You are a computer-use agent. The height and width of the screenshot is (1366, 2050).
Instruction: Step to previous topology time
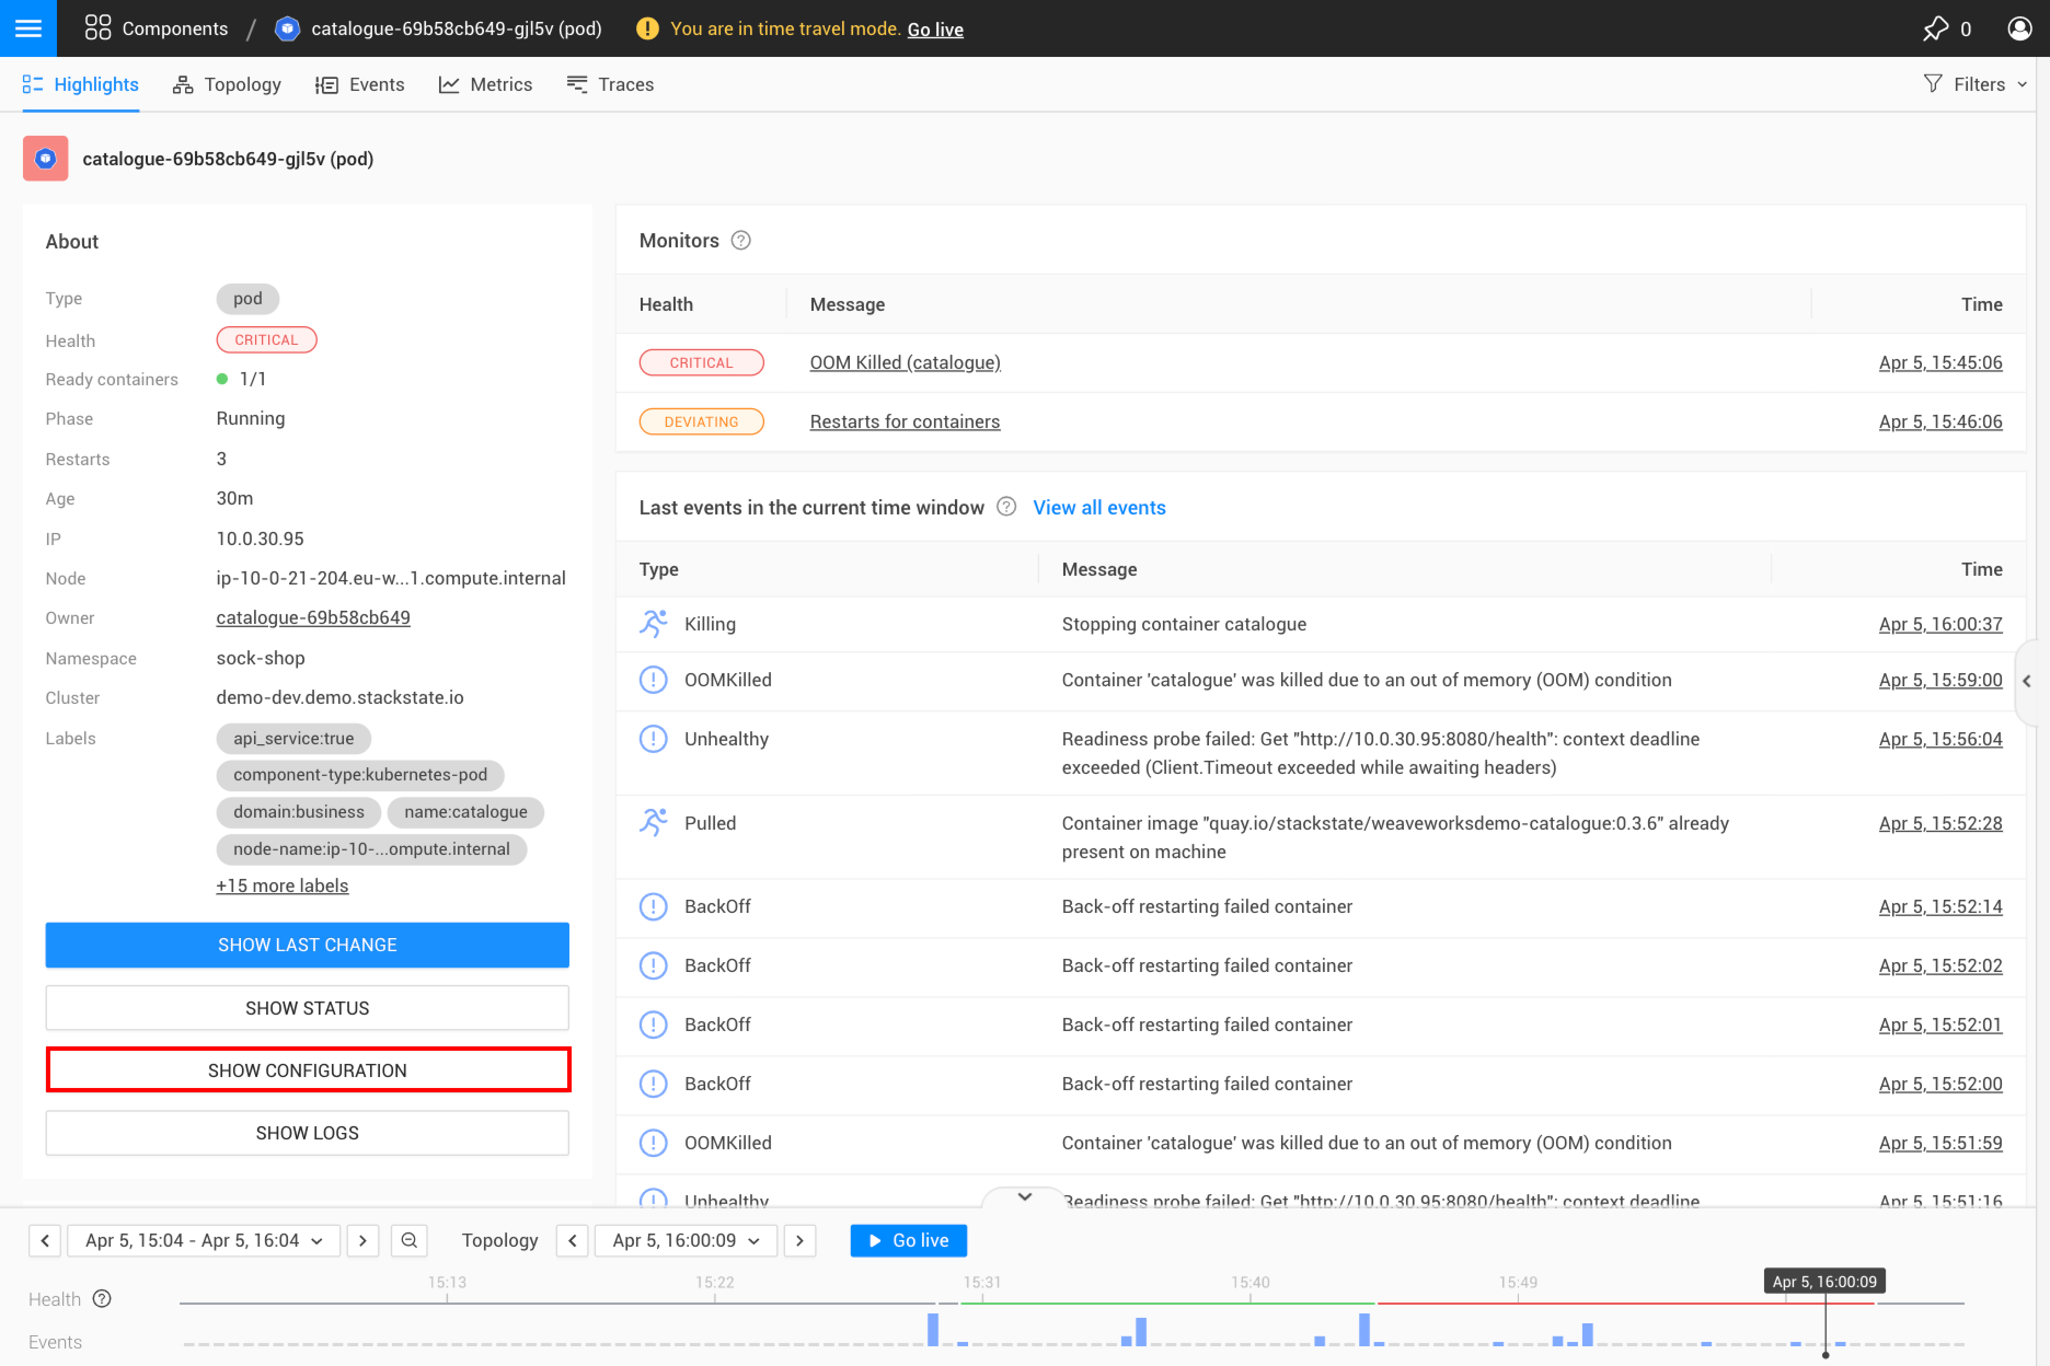[x=573, y=1240]
